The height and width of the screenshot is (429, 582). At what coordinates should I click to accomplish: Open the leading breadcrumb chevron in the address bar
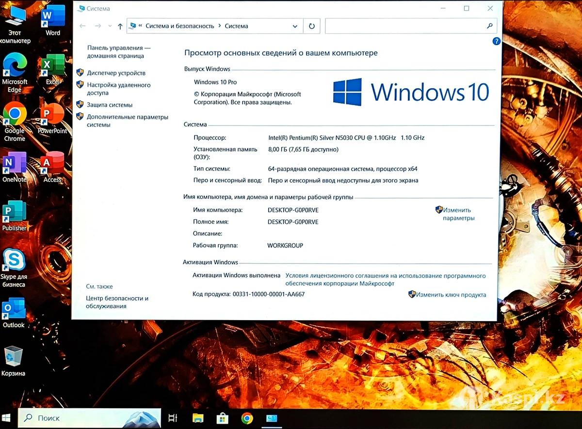(x=140, y=26)
